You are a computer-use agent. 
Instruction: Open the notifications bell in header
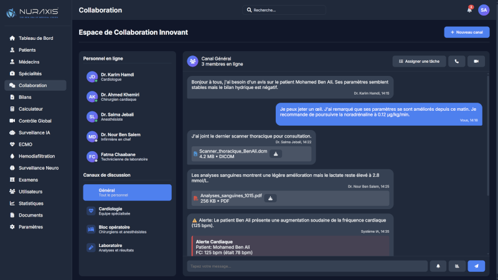[x=469, y=10]
